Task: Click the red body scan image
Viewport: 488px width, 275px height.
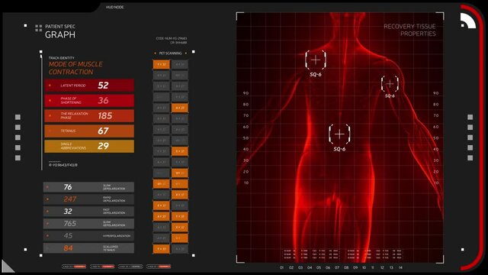Action: coord(340,137)
